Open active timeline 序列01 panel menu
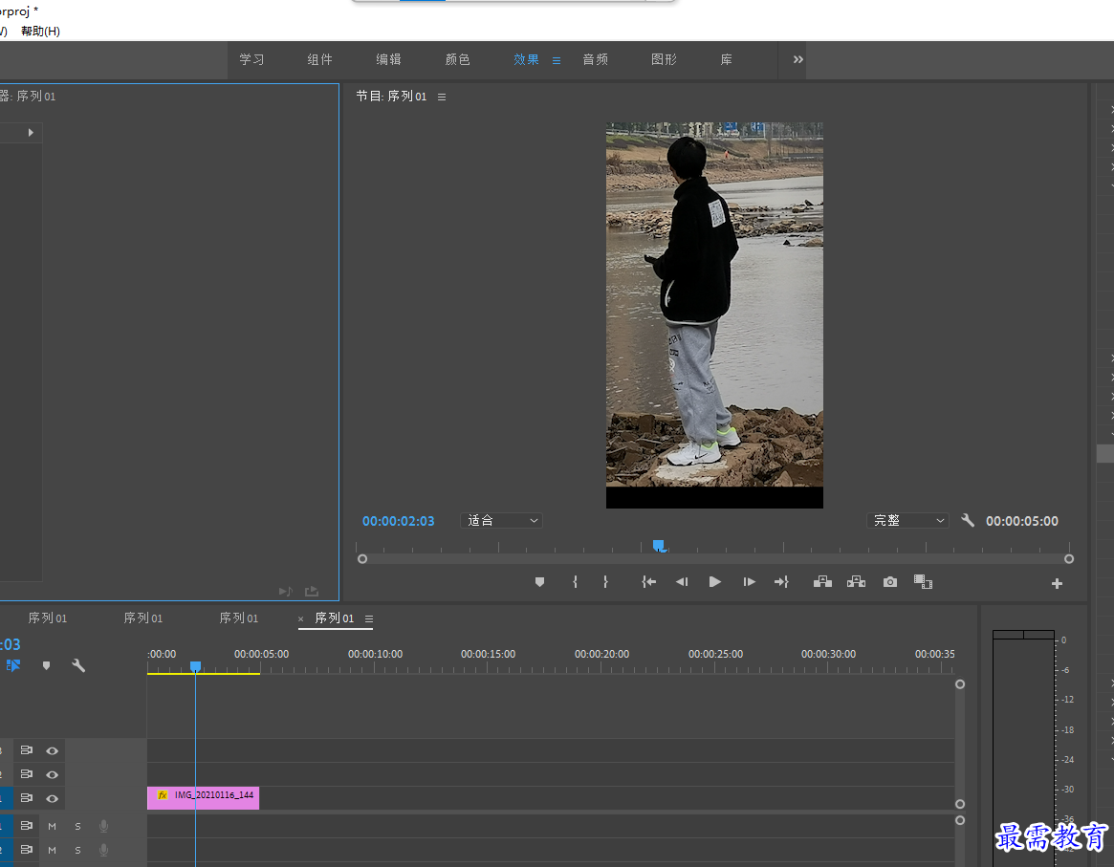 [x=369, y=619]
